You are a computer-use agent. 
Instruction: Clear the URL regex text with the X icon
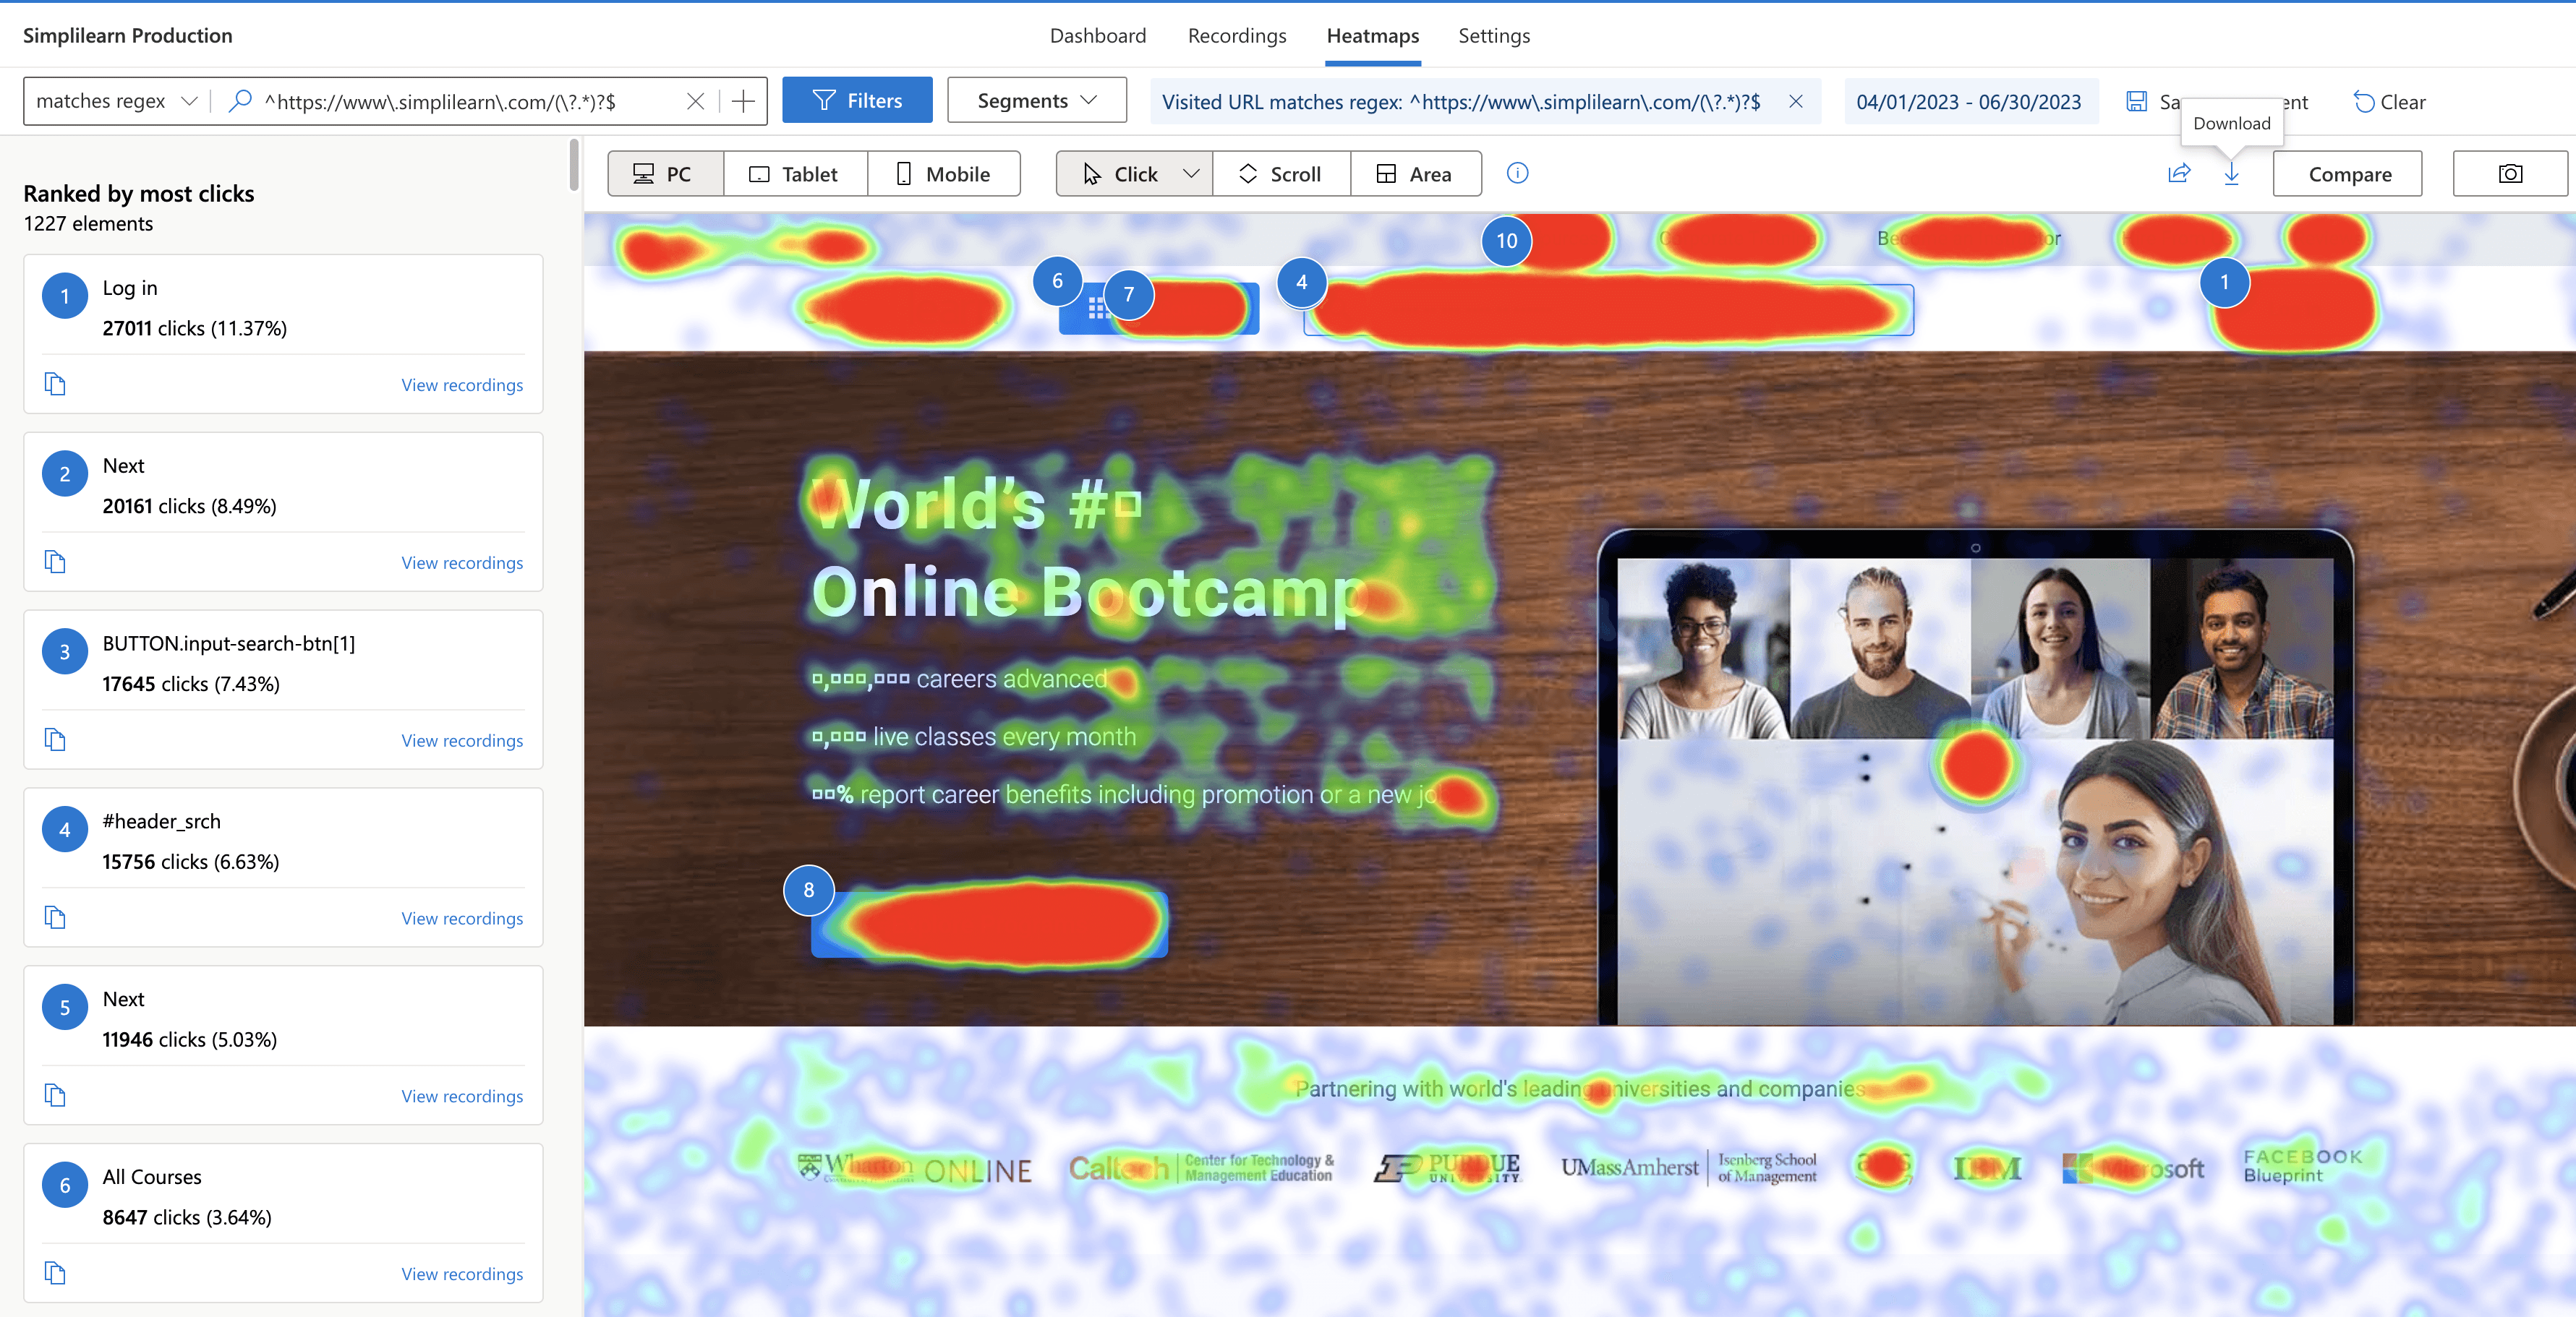tap(696, 101)
